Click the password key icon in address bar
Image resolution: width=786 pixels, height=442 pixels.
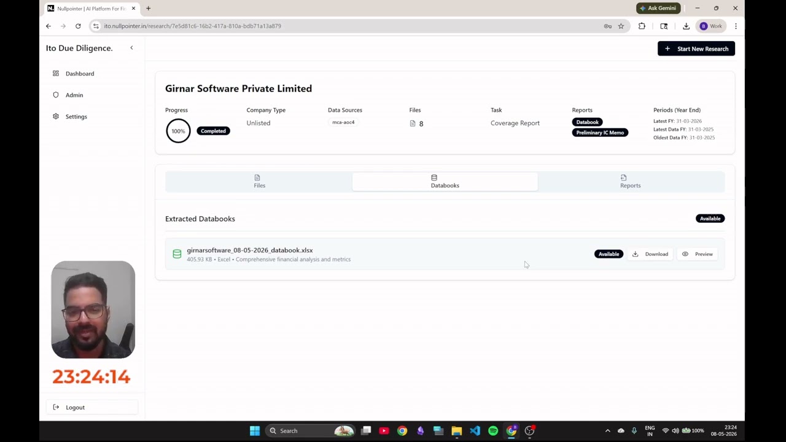pyautogui.click(x=607, y=26)
